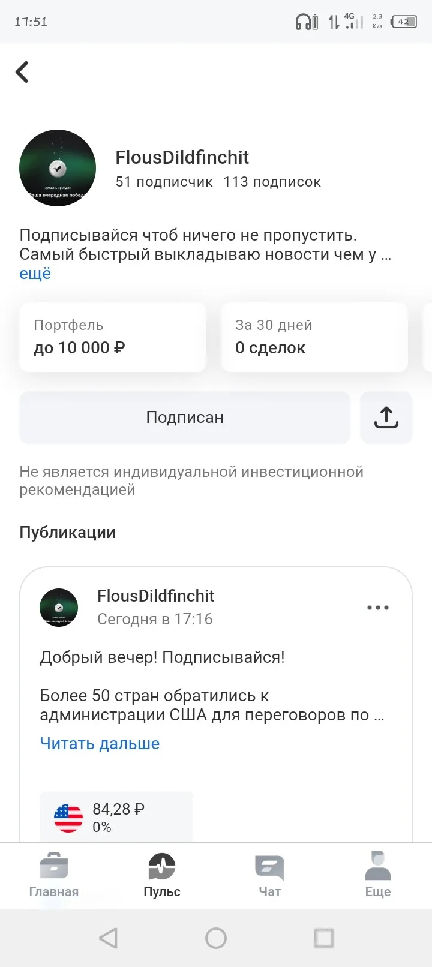Tap the За 30 дней сделок card
This screenshot has height=967, width=432.
(x=314, y=337)
